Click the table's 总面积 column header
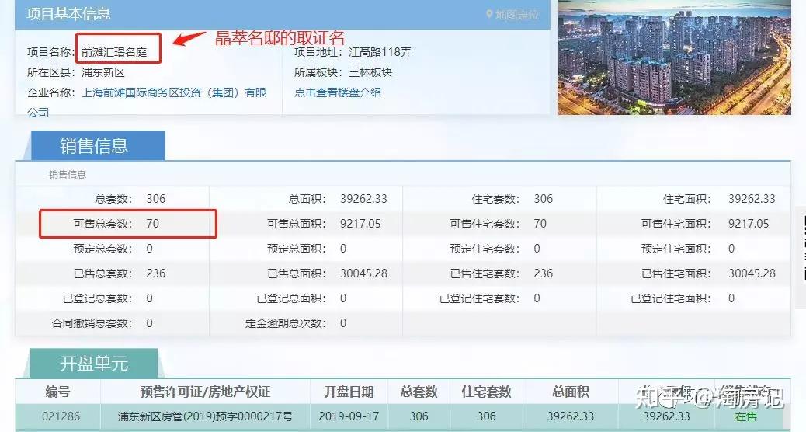This screenshot has width=806, height=432. 571,392
